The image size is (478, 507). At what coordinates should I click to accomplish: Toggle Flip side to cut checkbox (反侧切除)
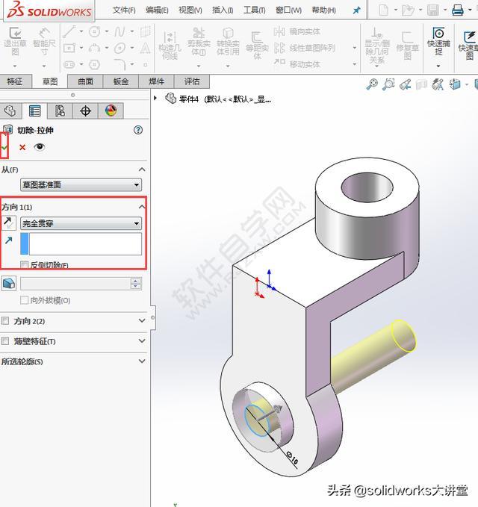[24, 265]
